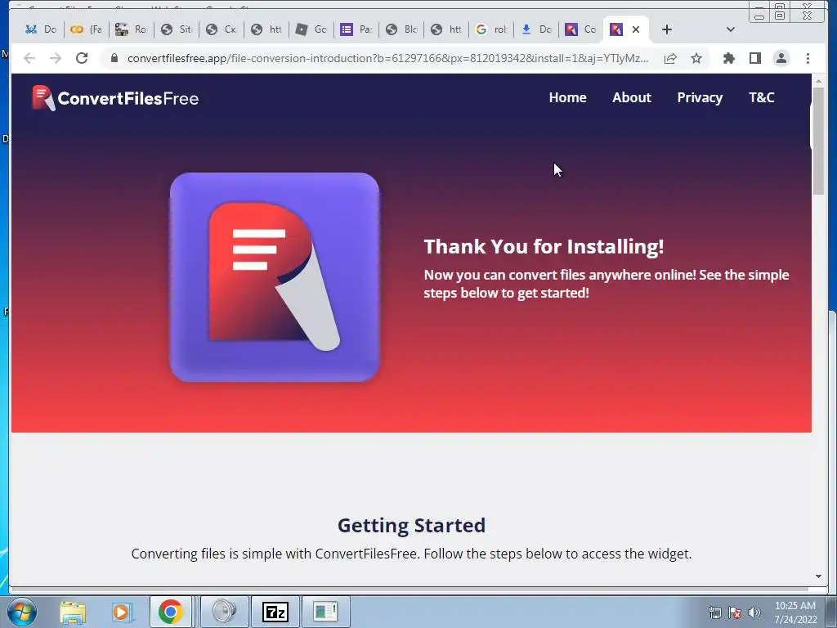Switch to the 'Go' tab
Screen dimensions: 837x628
(x=311, y=29)
